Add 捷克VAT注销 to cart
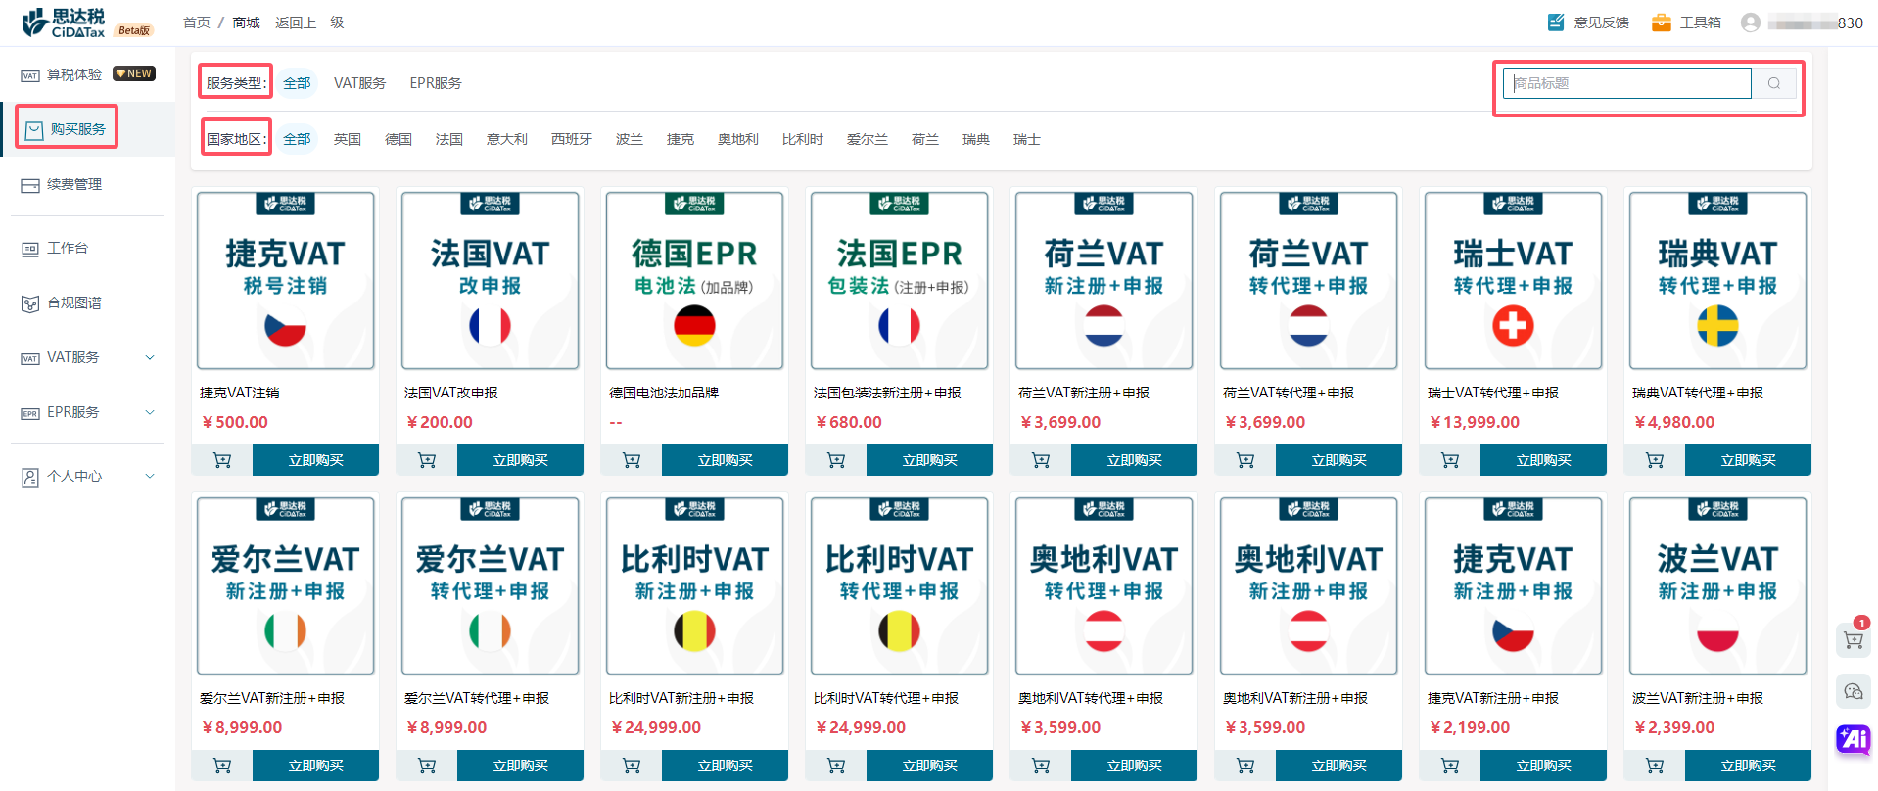Screen dimensions: 1878x791 click(222, 460)
